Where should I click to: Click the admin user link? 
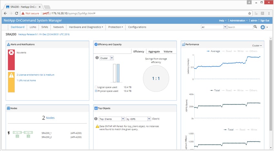(x=254, y=21)
